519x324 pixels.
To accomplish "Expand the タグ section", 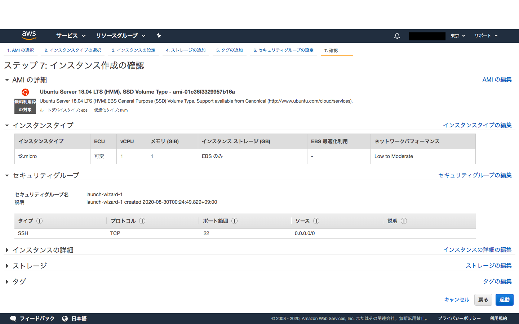I will 7,282.
